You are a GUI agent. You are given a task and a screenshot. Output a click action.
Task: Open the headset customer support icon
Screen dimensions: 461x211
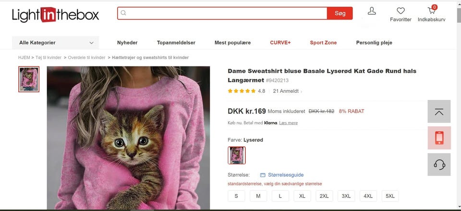pyautogui.click(x=439, y=165)
